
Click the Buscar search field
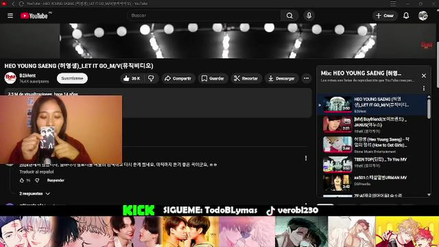(x=204, y=15)
